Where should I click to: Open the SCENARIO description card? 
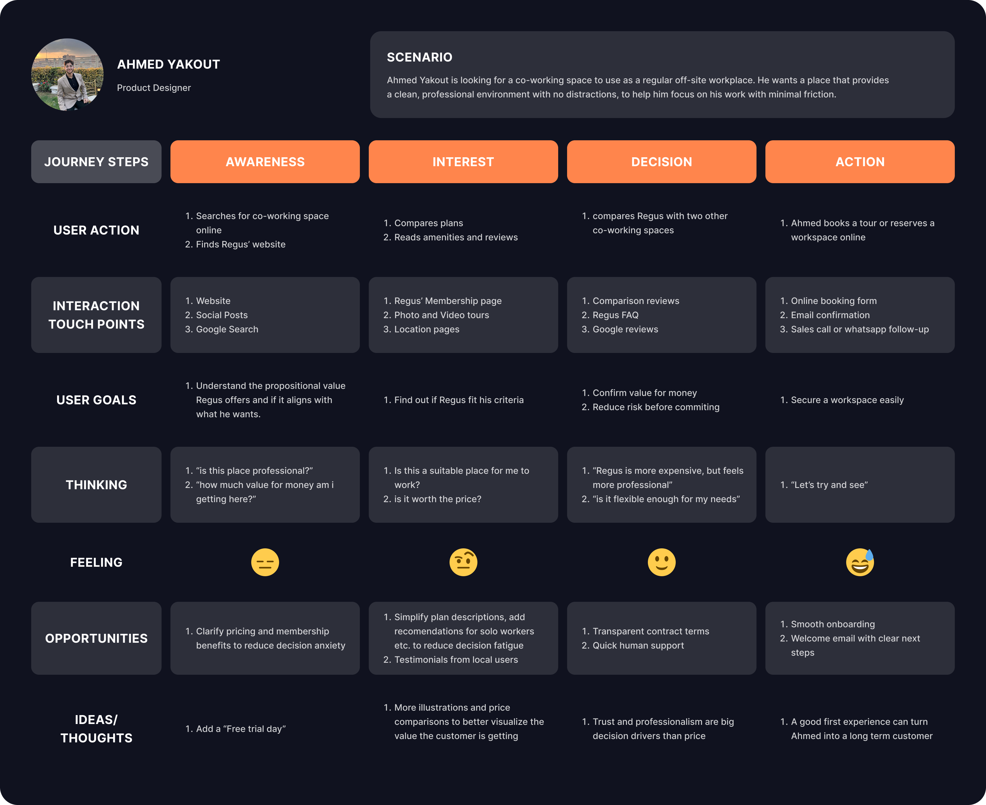662,75
